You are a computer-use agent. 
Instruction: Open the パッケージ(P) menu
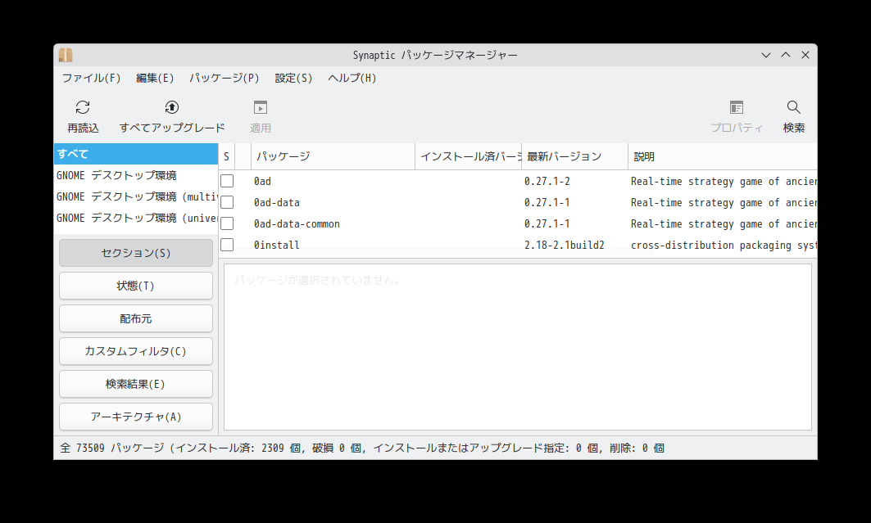225,79
